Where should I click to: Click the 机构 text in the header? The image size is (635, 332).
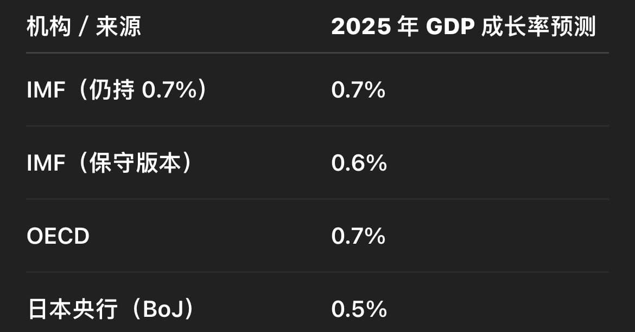pos(49,27)
